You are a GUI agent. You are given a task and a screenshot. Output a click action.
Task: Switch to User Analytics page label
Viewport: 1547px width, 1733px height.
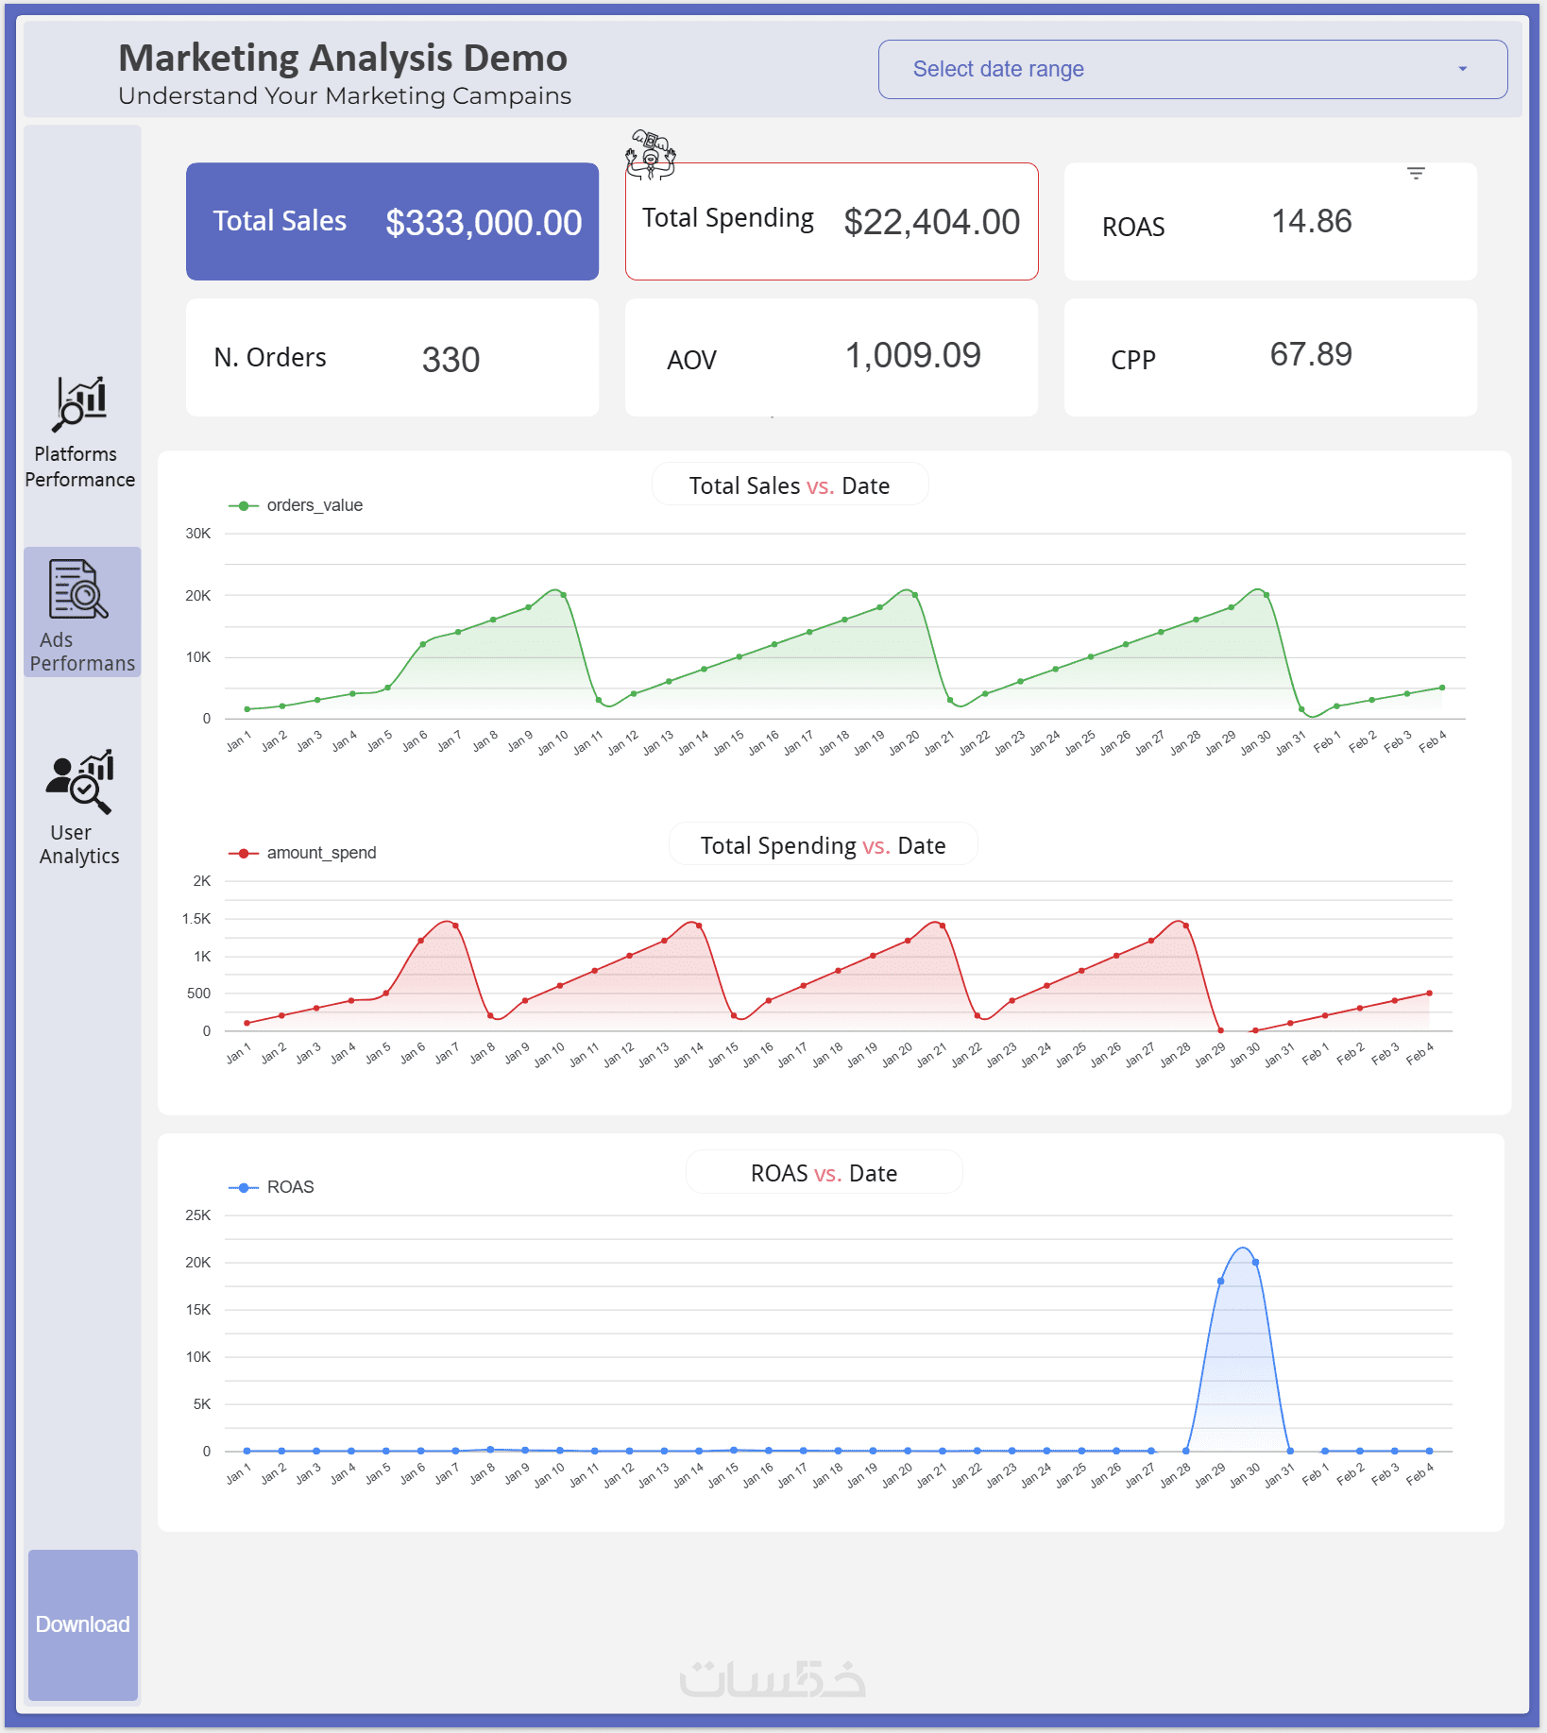79,844
